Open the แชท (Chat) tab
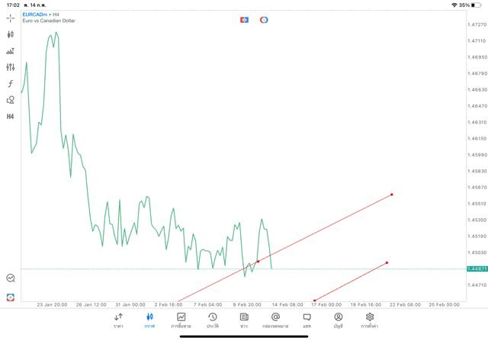This screenshot has width=488, height=341. pos(307,320)
